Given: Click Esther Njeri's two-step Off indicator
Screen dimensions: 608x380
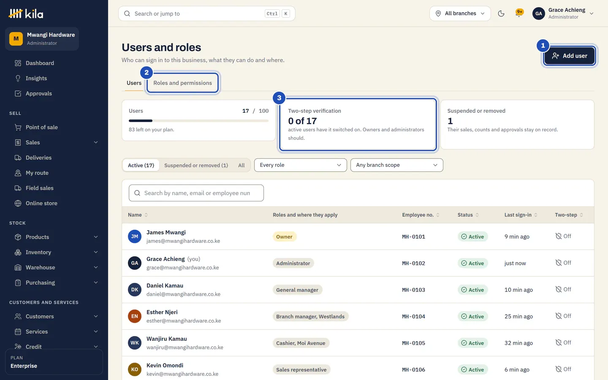Looking at the screenshot, I should click(563, 316).
